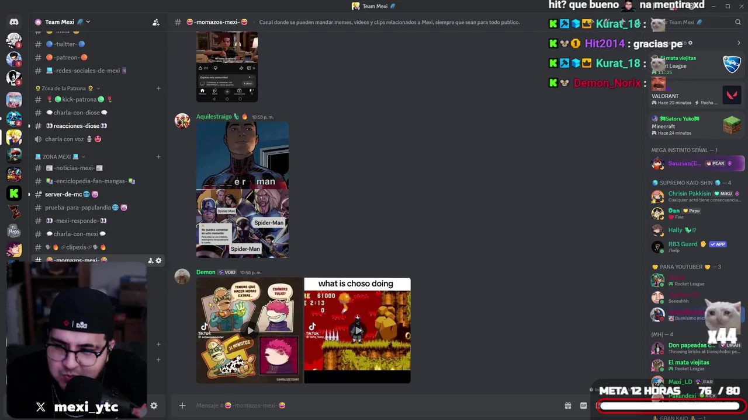Select member Maxi_LD
748x420 pixels.
click(698, 381)
